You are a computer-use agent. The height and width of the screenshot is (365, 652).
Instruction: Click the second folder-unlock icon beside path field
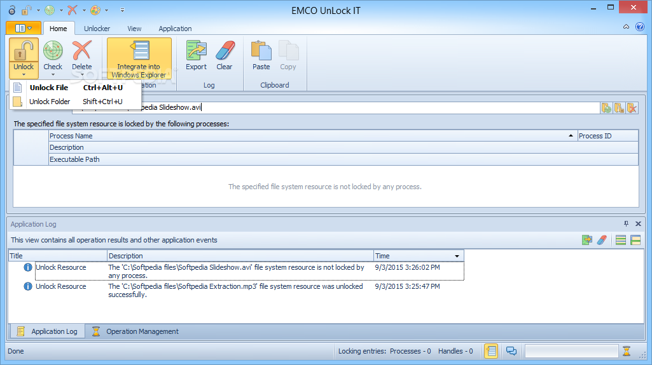(x=619, y=108)
